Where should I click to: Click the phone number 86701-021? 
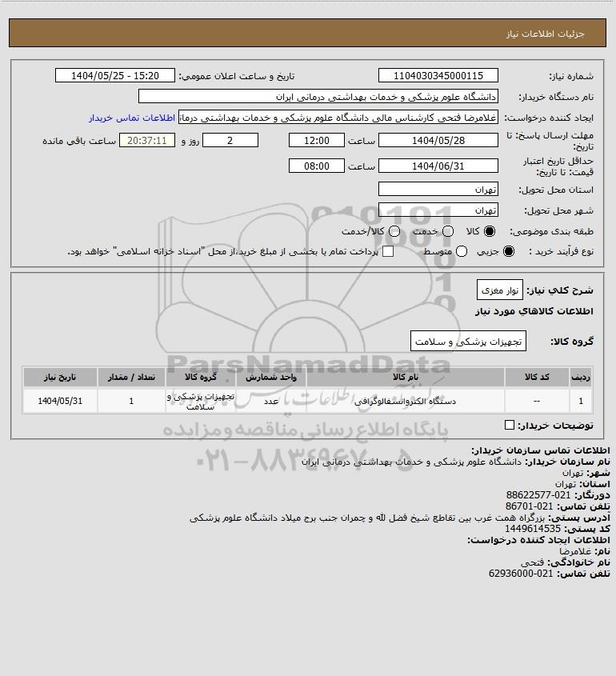click(x=529, y=506)
